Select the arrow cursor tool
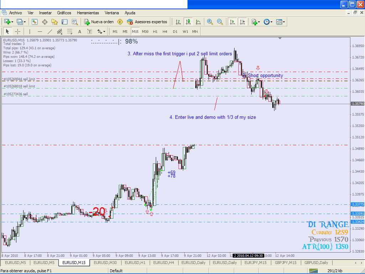The image size is (365, 274). 7,31
